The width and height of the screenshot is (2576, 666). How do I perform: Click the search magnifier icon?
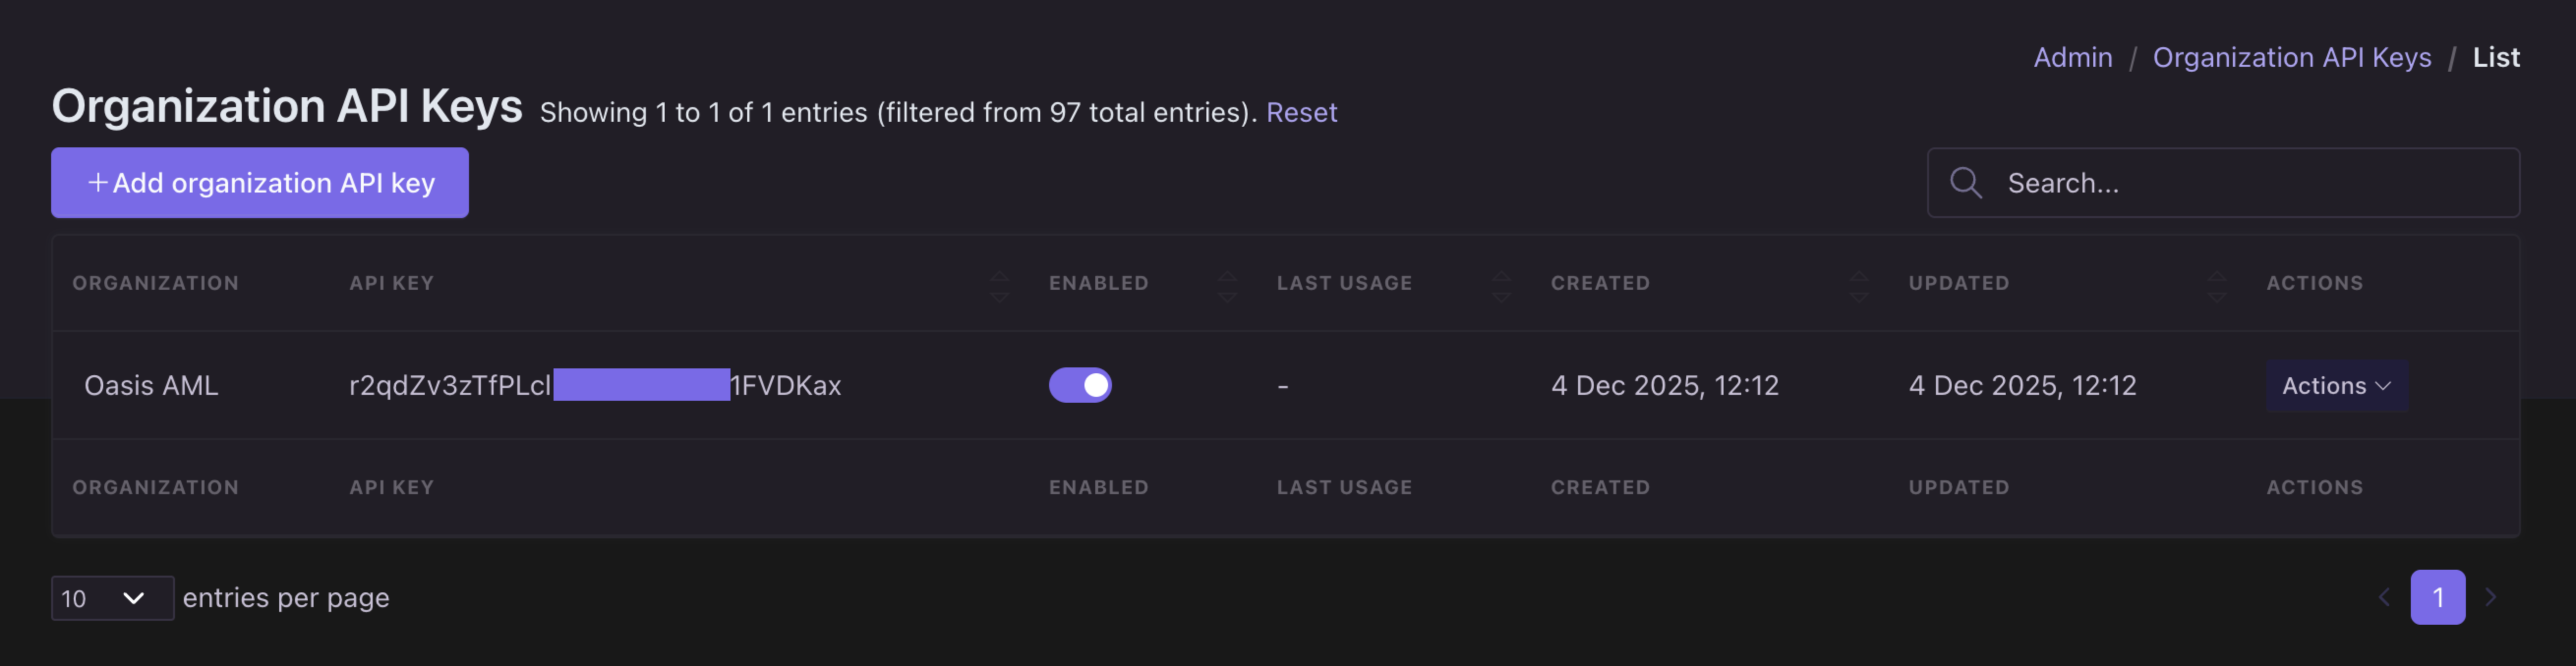pos(1965,183)
